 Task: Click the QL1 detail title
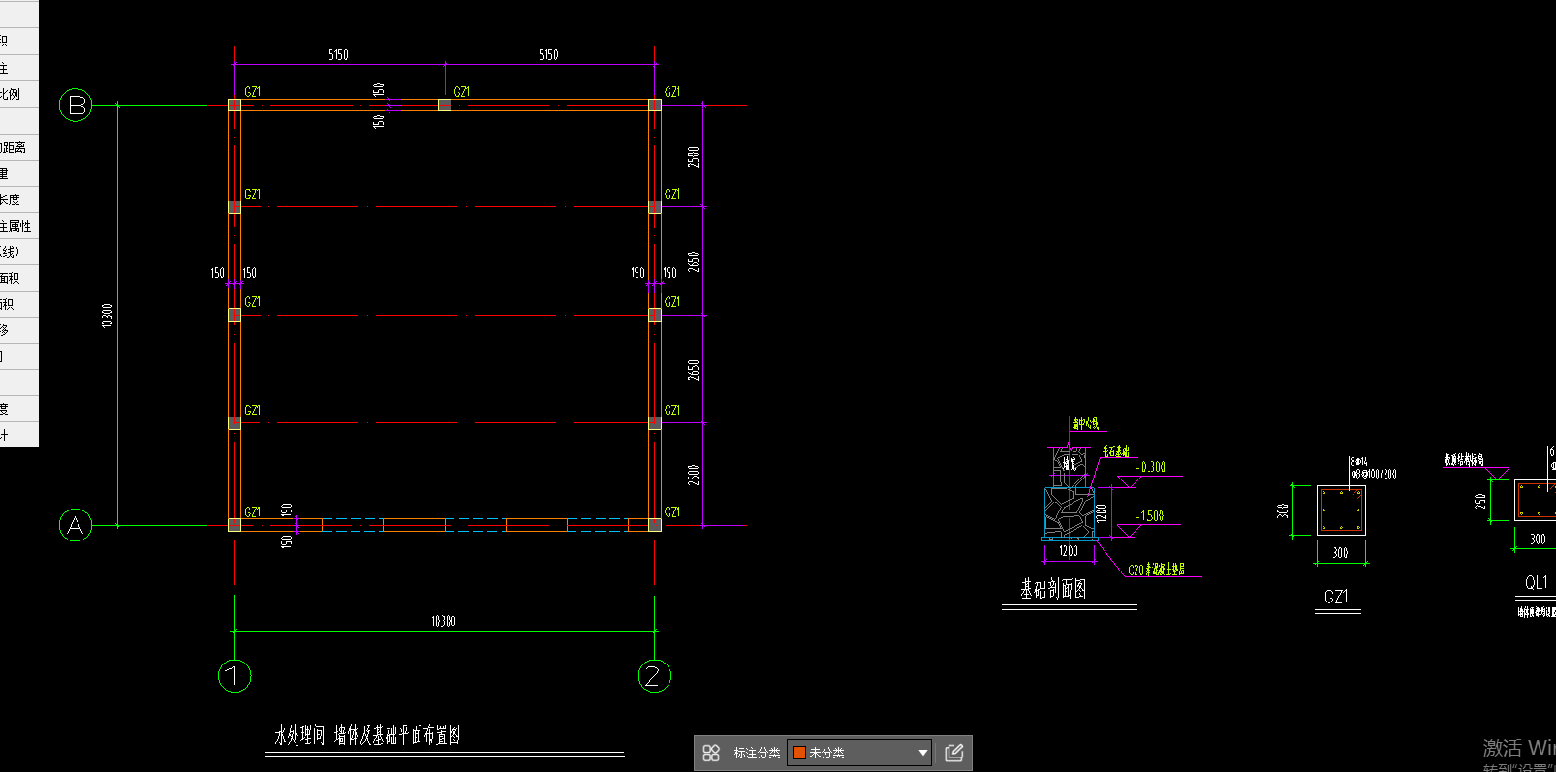coord(1537,582)
